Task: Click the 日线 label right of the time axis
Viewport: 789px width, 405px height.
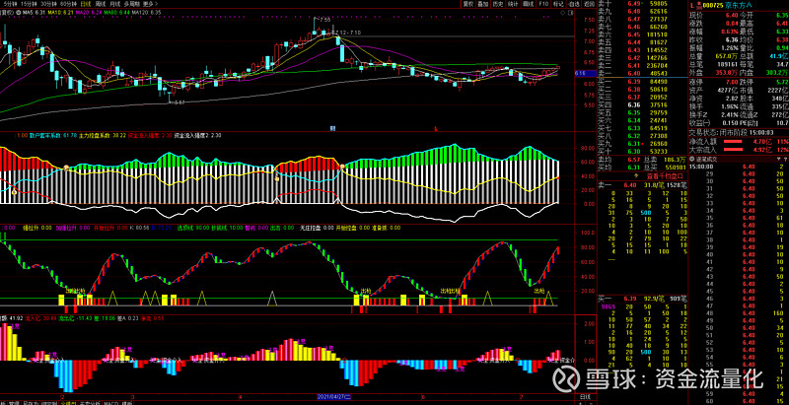Action: [585, 396]
